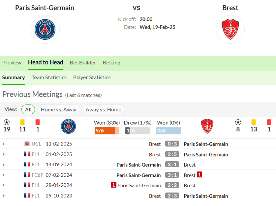
Task: Click the Paris Saint-Germain crest in header
Action: tap(45, 30)
